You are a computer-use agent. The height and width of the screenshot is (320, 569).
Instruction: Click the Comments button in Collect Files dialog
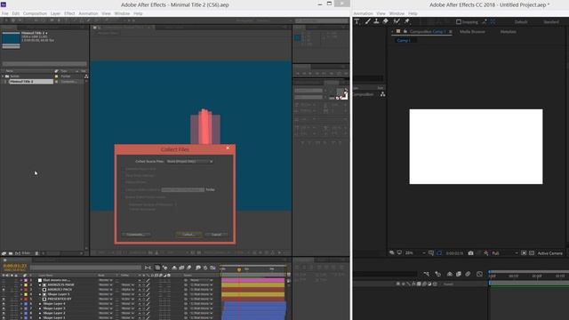tap(136, 235)
